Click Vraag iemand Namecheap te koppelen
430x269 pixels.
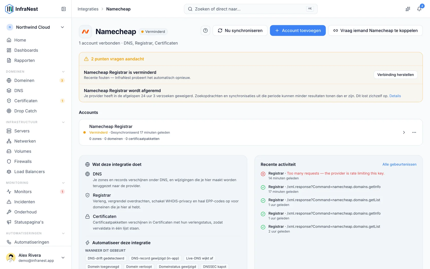pos(375,31)
